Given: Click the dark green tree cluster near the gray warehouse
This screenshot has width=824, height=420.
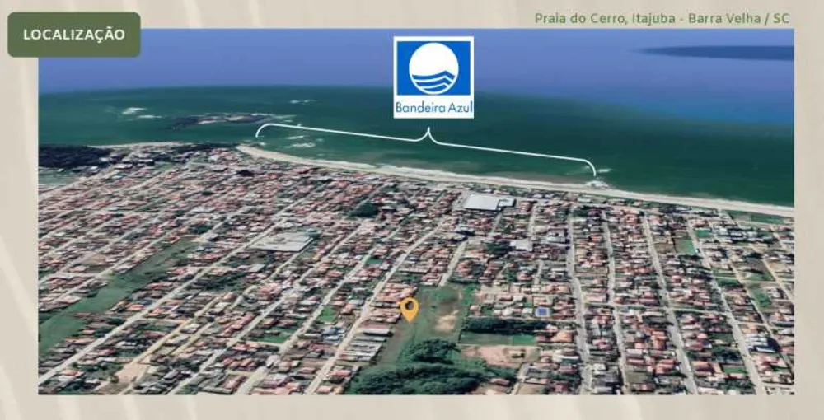Looking at the screenshot, I should 365,209.
